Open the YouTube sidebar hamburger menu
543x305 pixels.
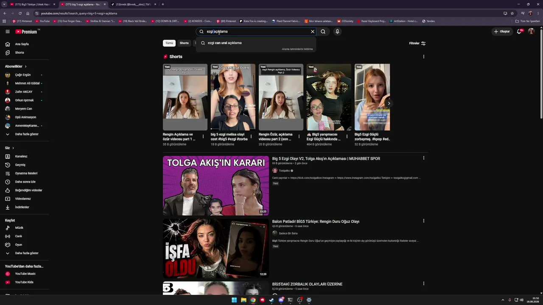8,31
